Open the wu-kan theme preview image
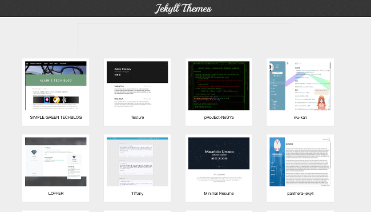Image resolution: width=371 pixels, height=212 pixels. (x=300, y=86)
